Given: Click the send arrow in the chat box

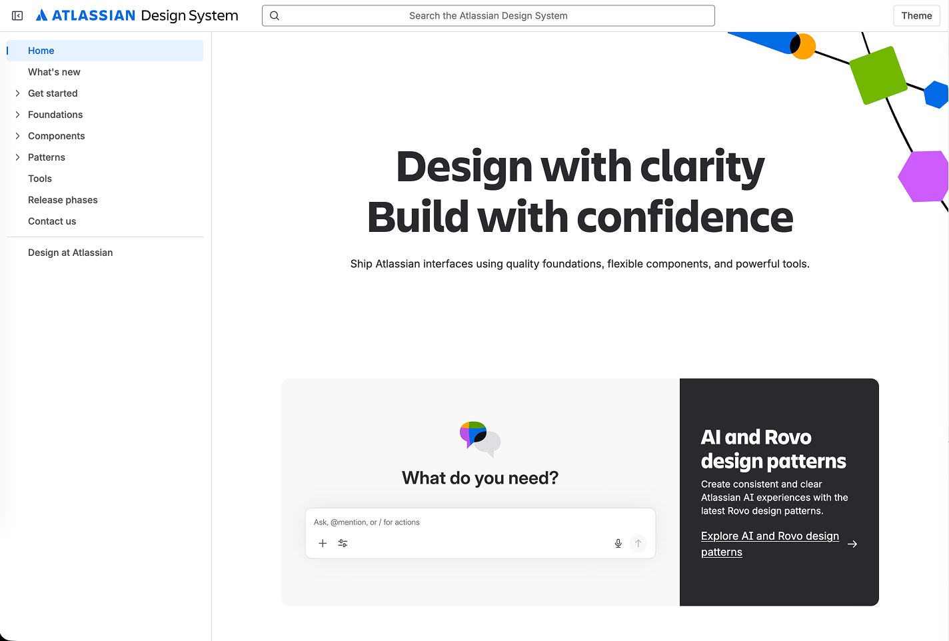Looking at the screenshot, I should click(x=638, y=543).
